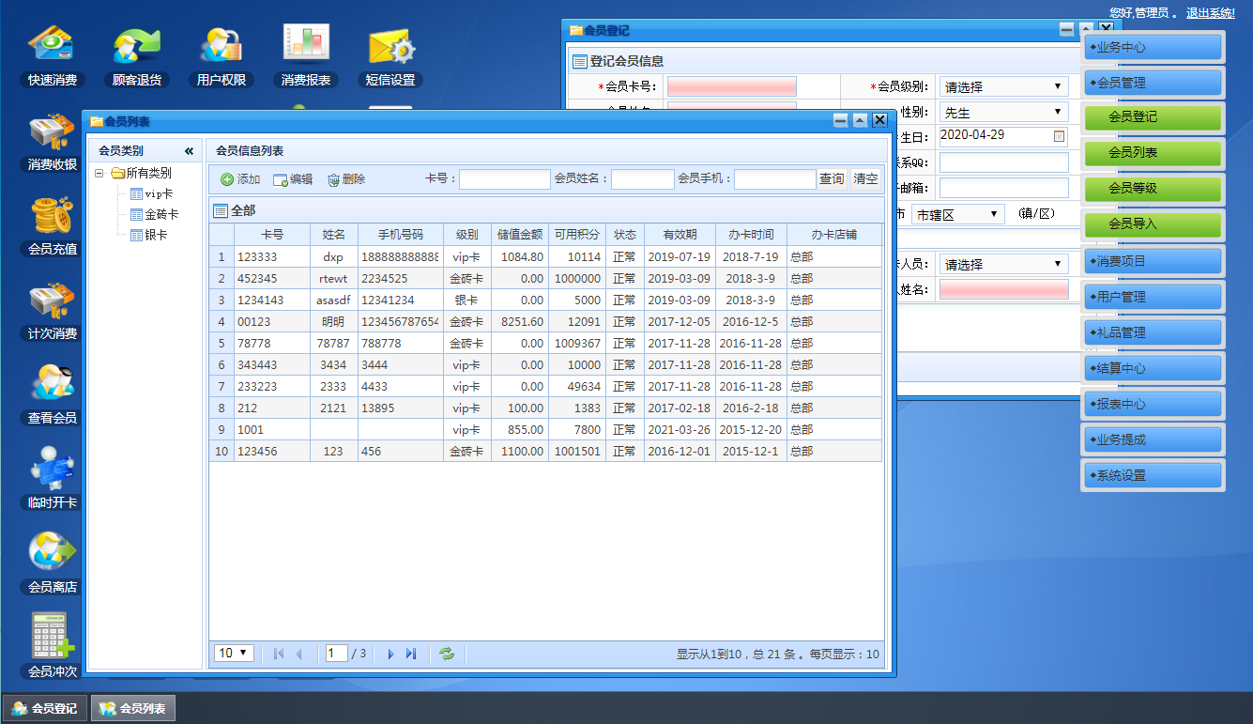Click the green refresh icon in pager

(x=447, y=654)
